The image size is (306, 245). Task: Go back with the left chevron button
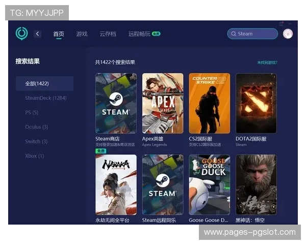coord(37,34)
